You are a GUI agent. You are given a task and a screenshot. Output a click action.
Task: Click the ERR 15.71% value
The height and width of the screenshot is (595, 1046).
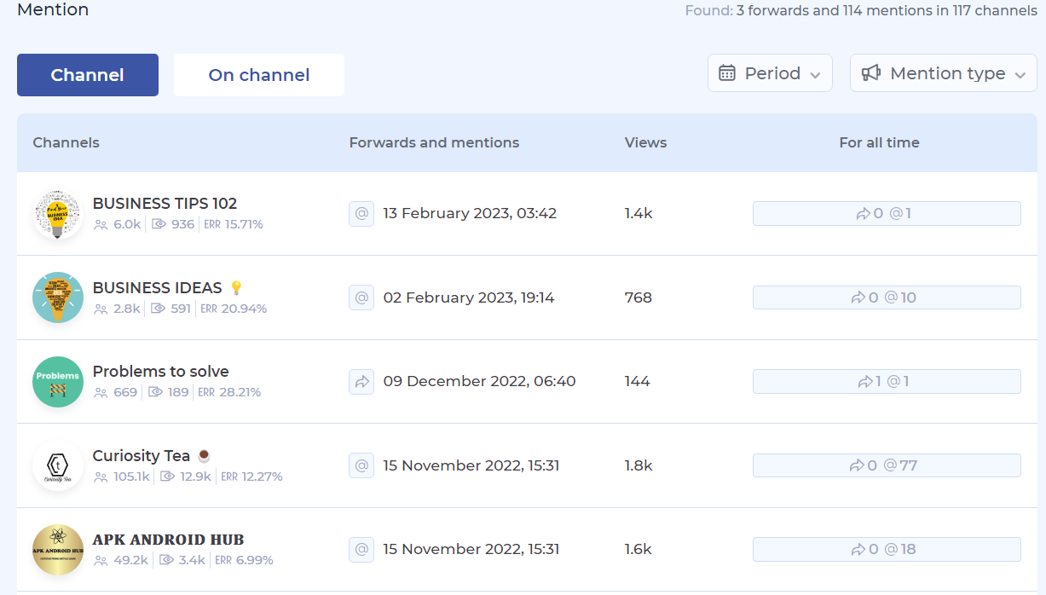point(234,224)
